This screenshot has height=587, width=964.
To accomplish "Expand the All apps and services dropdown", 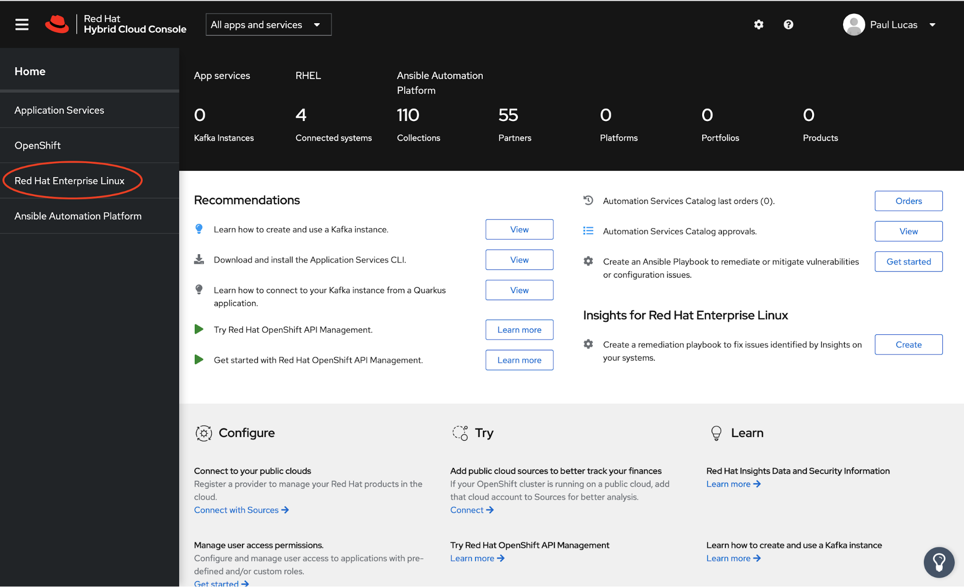I will (268, 25).
